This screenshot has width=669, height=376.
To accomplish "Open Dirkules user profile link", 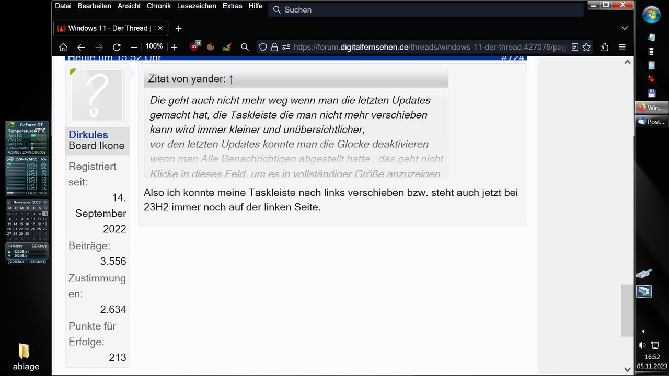I will coord(88,134).
